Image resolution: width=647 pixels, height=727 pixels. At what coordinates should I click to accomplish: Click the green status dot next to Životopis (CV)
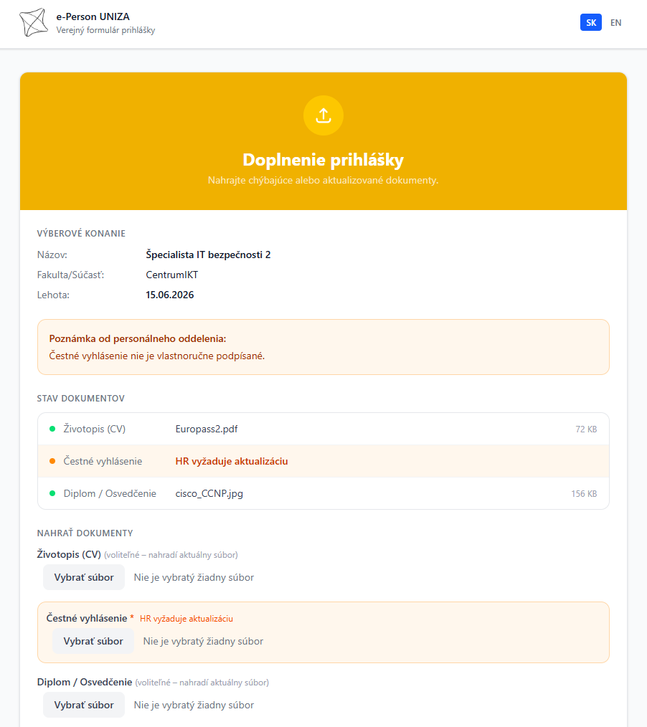52,429
